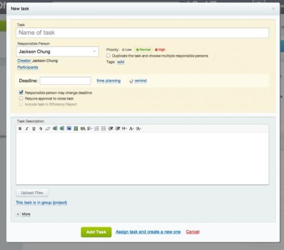The image size is (284, 250).
Task: Apply strikethrough in description toolbar
Action: pos(41,129)
